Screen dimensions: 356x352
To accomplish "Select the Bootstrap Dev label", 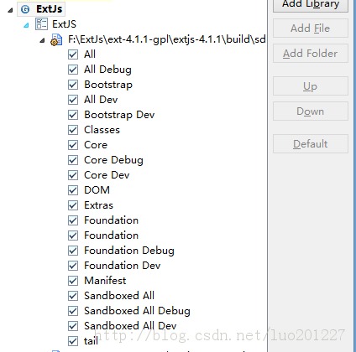I will coord(119,115).
